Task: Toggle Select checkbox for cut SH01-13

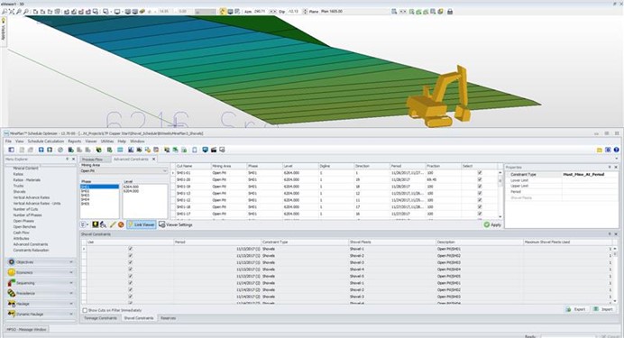Action: point(480,193)
